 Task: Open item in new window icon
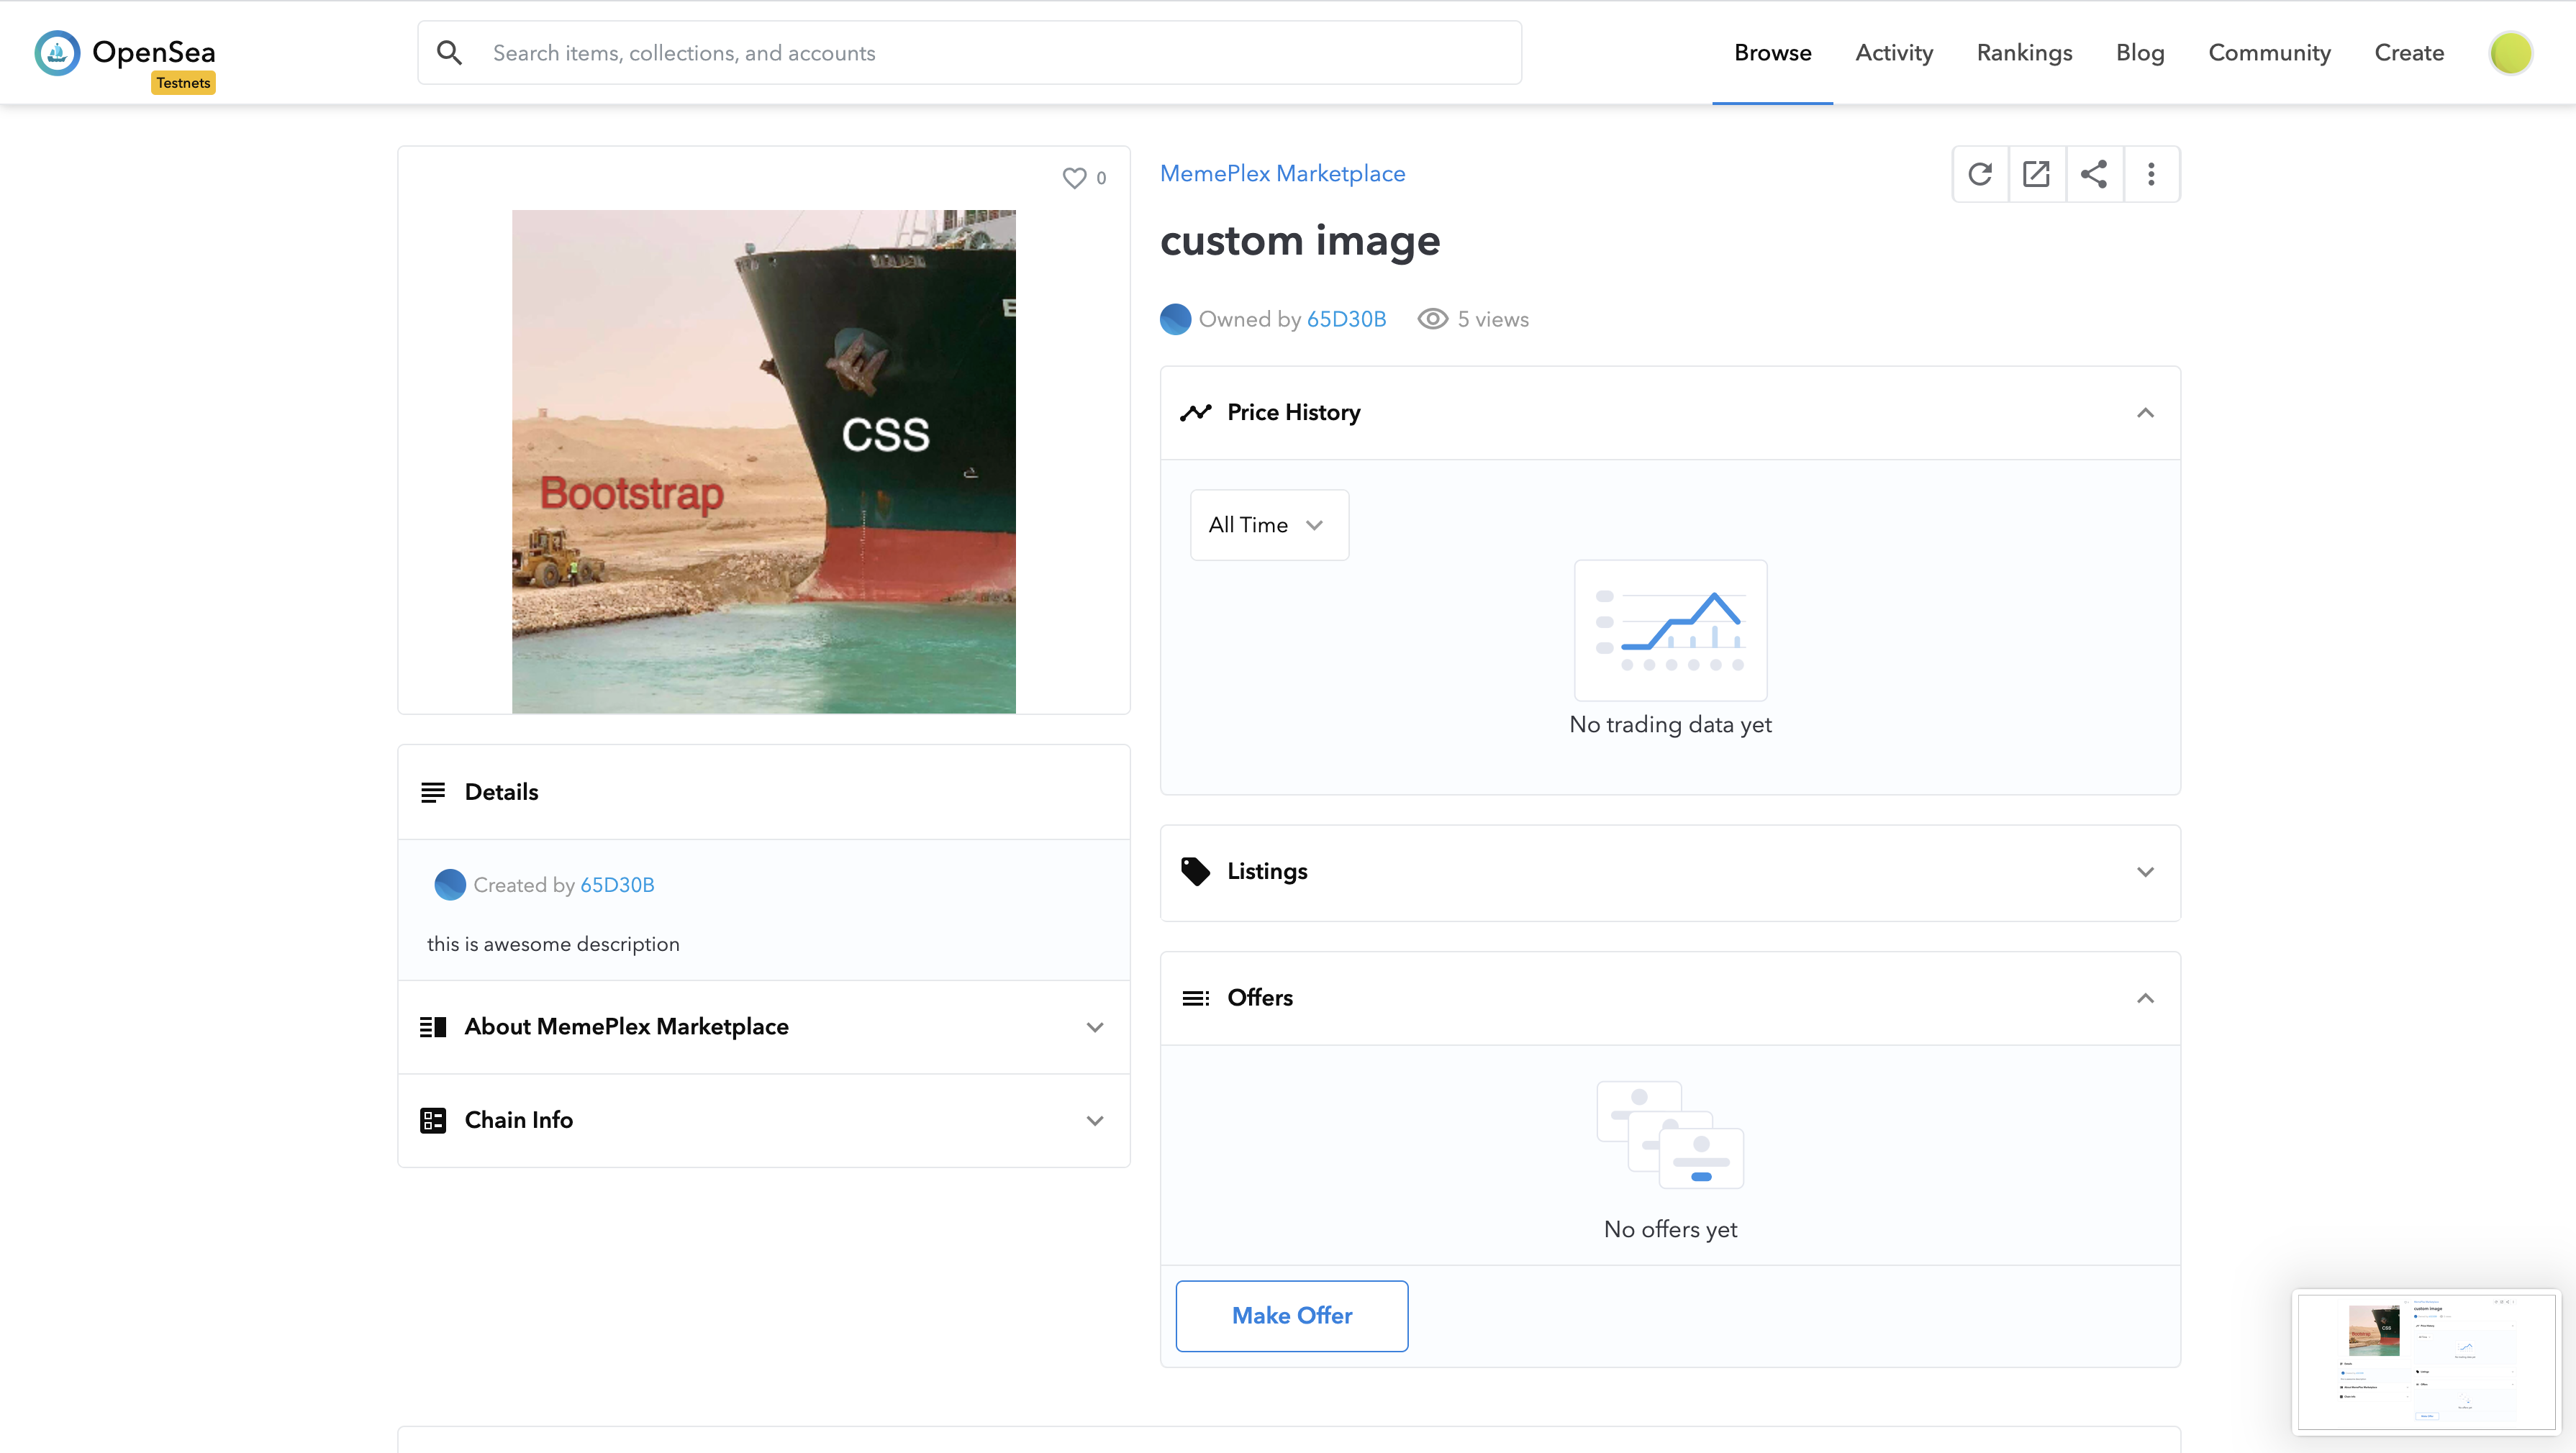pos(2036,174)
